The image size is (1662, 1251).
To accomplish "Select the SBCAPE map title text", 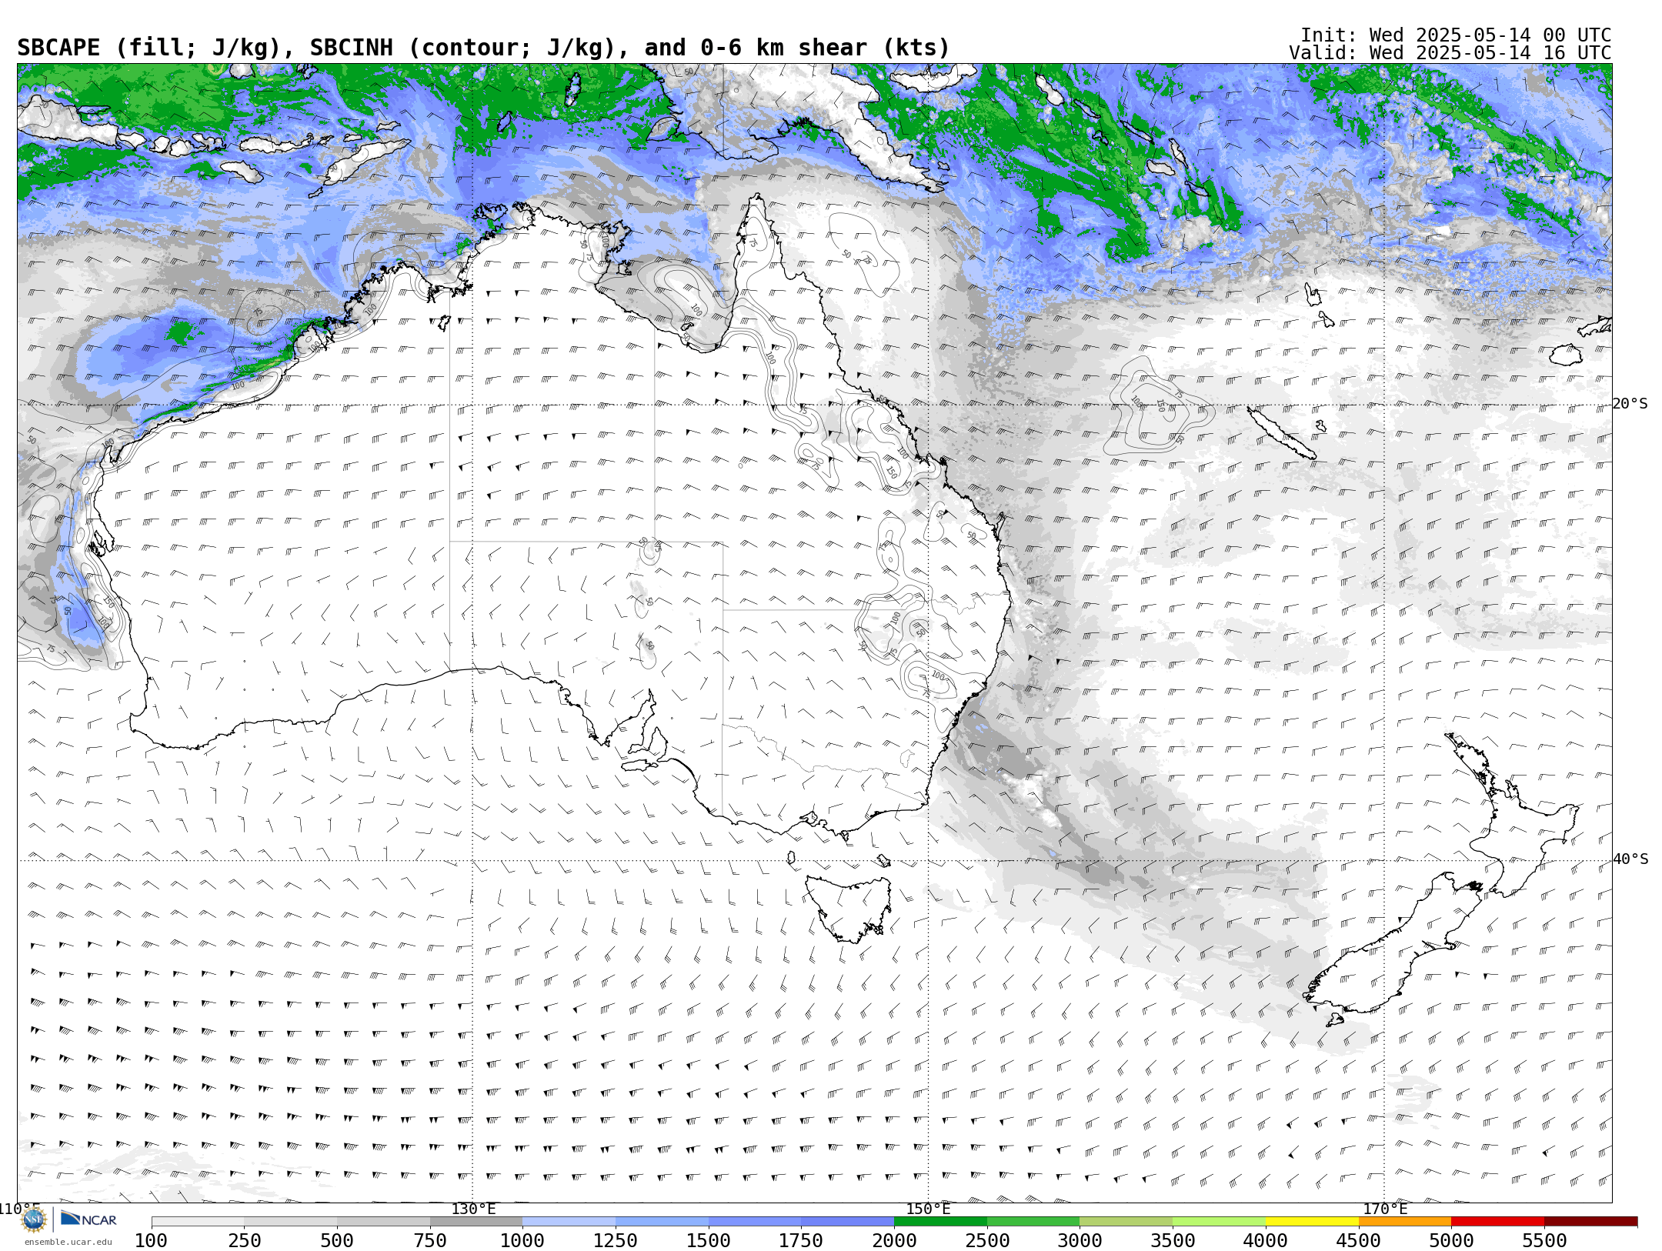I will coord(483,48).
